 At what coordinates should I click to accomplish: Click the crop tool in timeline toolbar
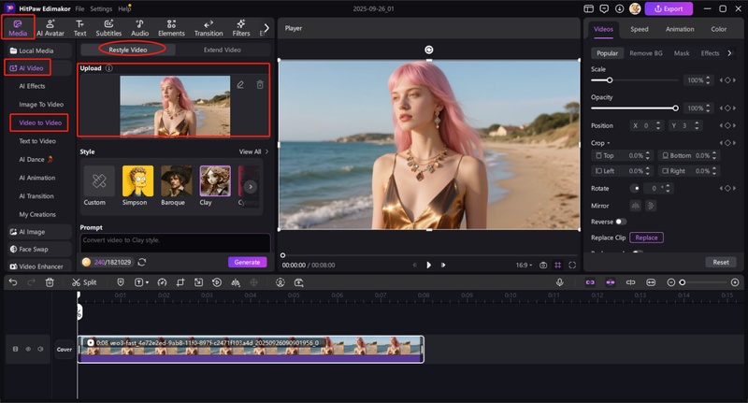point(180,281)
